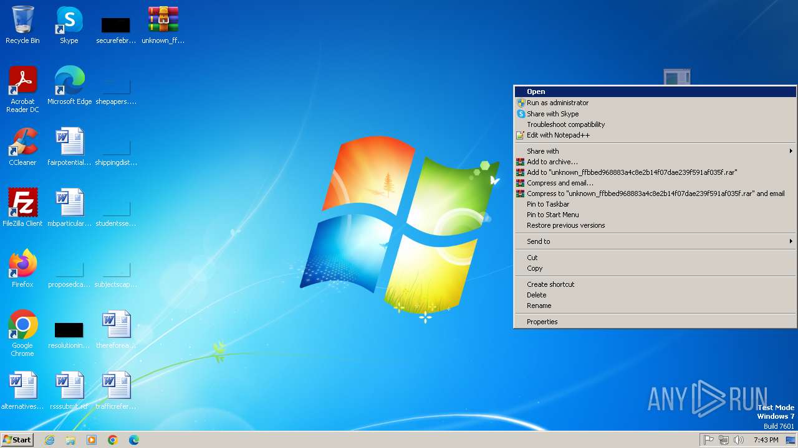Choose Copy in the context menu

click(655, 268)
